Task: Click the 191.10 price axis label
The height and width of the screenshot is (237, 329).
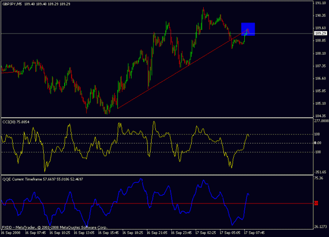Action: click(x=321, y=3)
